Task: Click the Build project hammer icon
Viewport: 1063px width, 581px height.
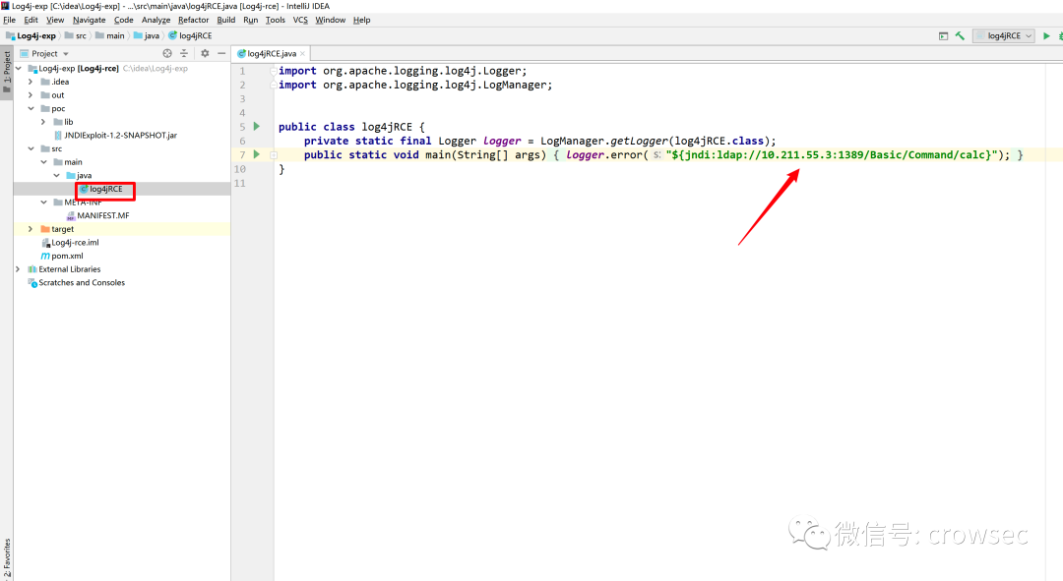Action: click(x=960, y=36)
